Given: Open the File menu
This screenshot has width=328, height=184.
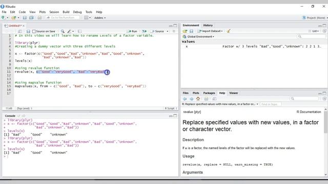Looking at the screenshot, I should coord(4,12).
